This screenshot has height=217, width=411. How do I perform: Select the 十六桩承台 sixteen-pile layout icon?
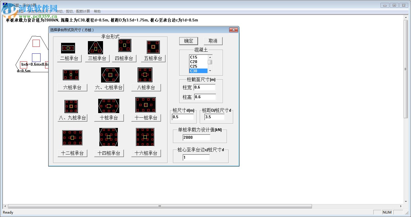pyautogui.click(x=145, y=137)
